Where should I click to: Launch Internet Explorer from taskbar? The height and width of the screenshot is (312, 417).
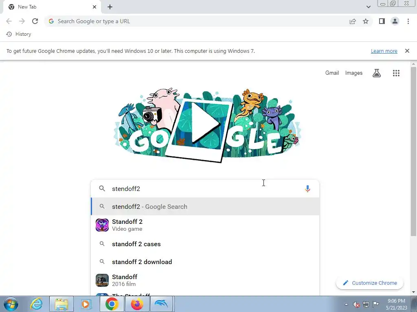click(36, 304)
